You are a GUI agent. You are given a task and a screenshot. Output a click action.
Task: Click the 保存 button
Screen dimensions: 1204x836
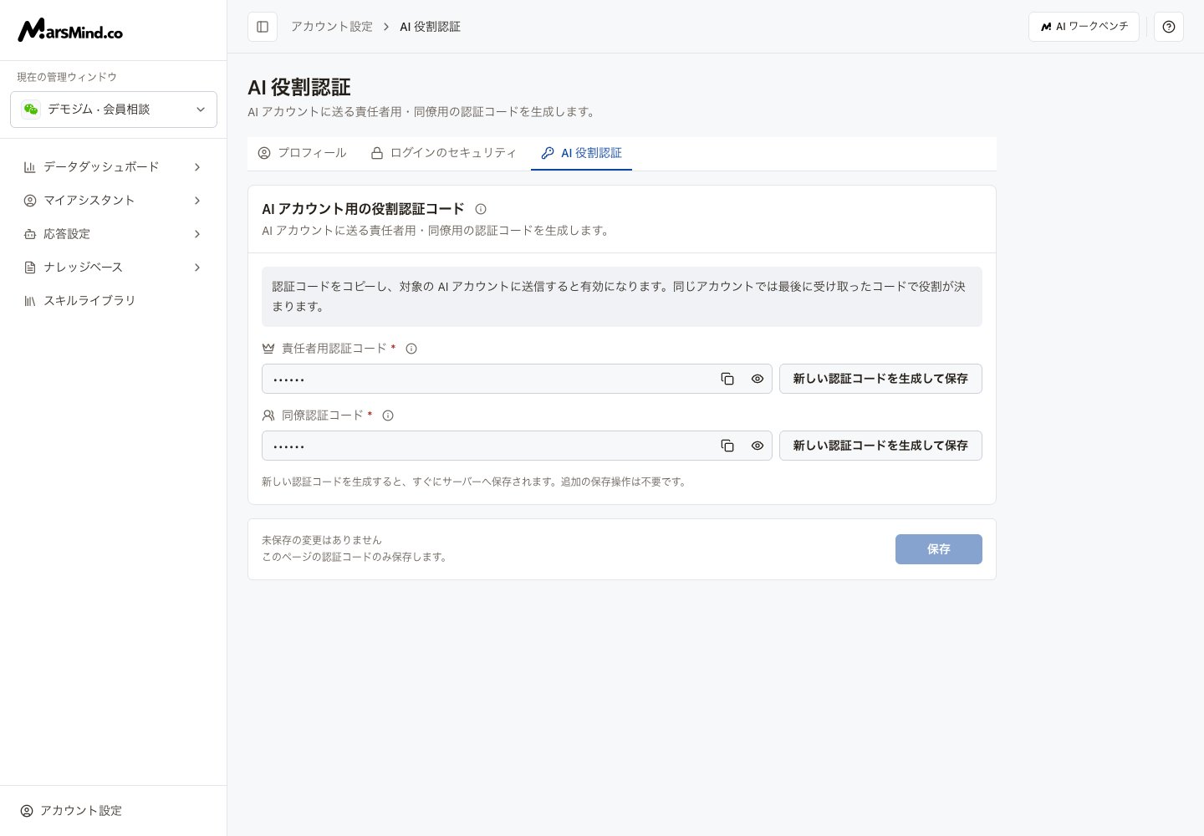point(939,549)
